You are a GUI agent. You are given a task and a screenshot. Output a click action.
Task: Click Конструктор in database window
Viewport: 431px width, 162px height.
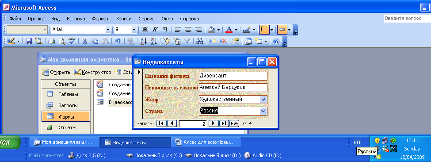point(92,72)
